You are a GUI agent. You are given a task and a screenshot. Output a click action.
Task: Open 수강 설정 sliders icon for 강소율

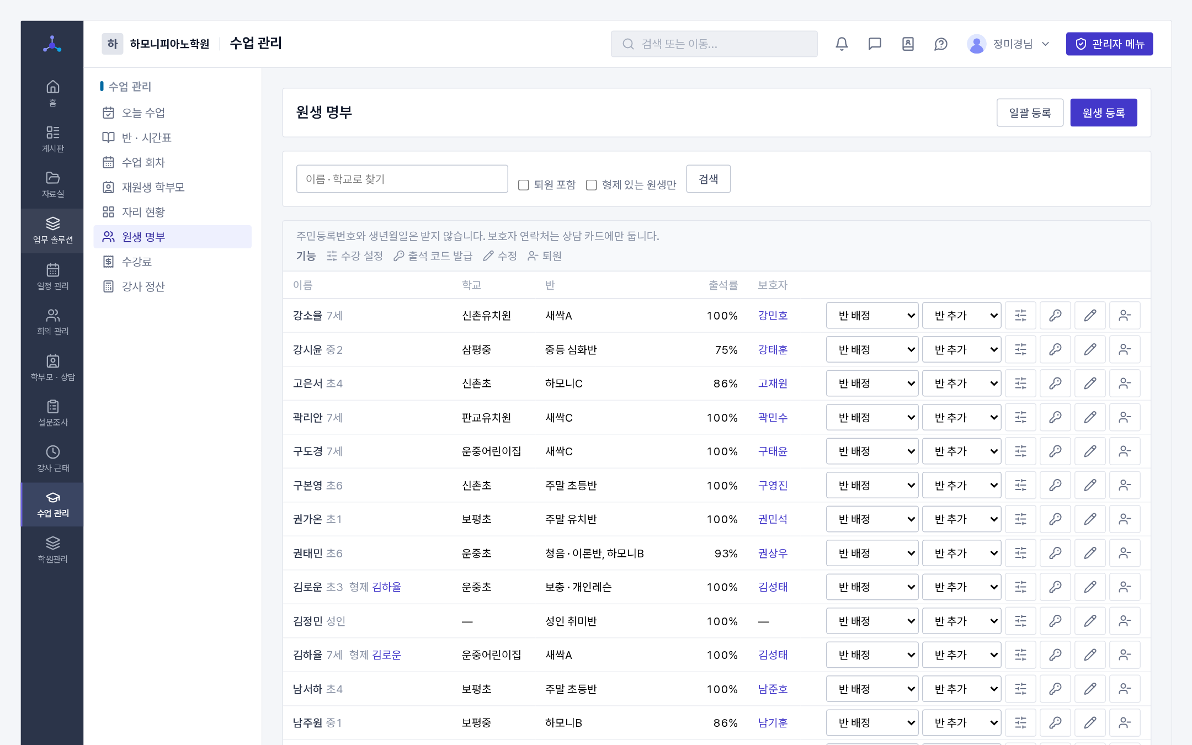1021,316
